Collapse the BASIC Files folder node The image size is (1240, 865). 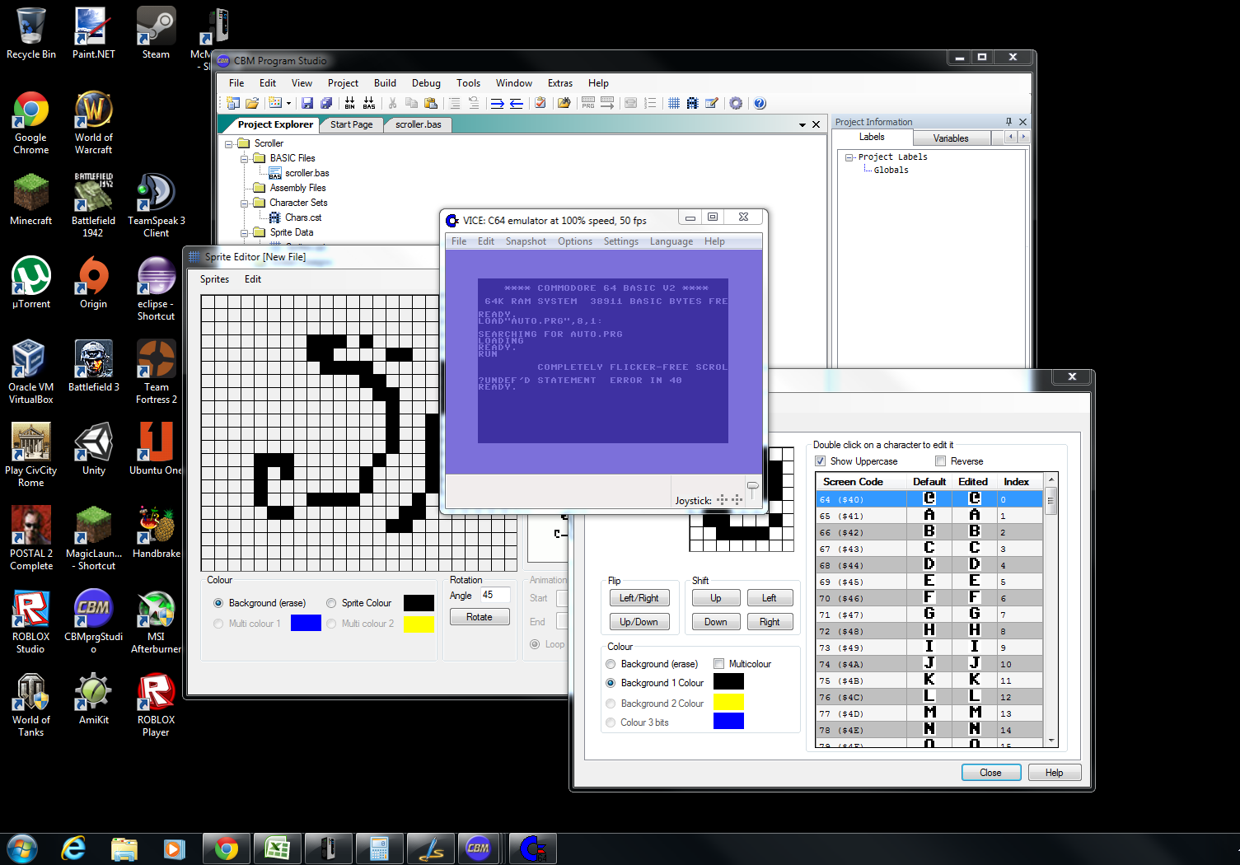[245, 158]
